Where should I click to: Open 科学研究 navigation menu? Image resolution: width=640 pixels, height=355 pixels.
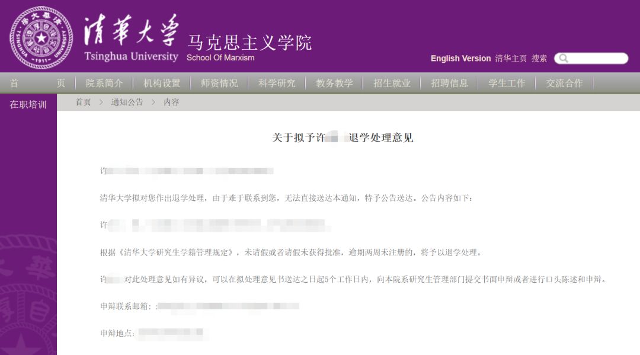click(277, 83)
